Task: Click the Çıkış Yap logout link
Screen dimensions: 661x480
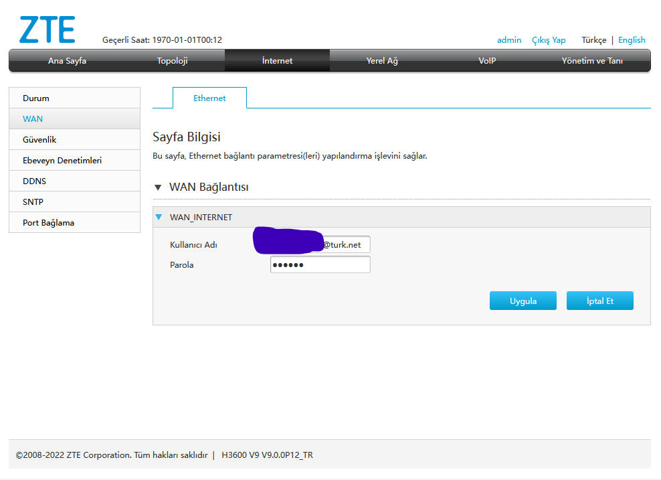Action: point(549,40)
